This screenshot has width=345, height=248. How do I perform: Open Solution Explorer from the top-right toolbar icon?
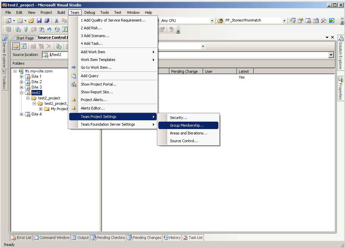pyautogui.click(x=292, y=21)
